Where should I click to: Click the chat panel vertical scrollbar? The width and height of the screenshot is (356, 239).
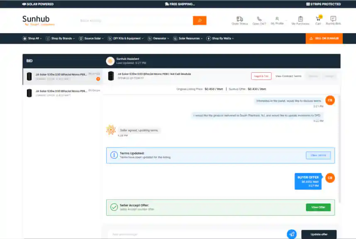click(339, 148)
